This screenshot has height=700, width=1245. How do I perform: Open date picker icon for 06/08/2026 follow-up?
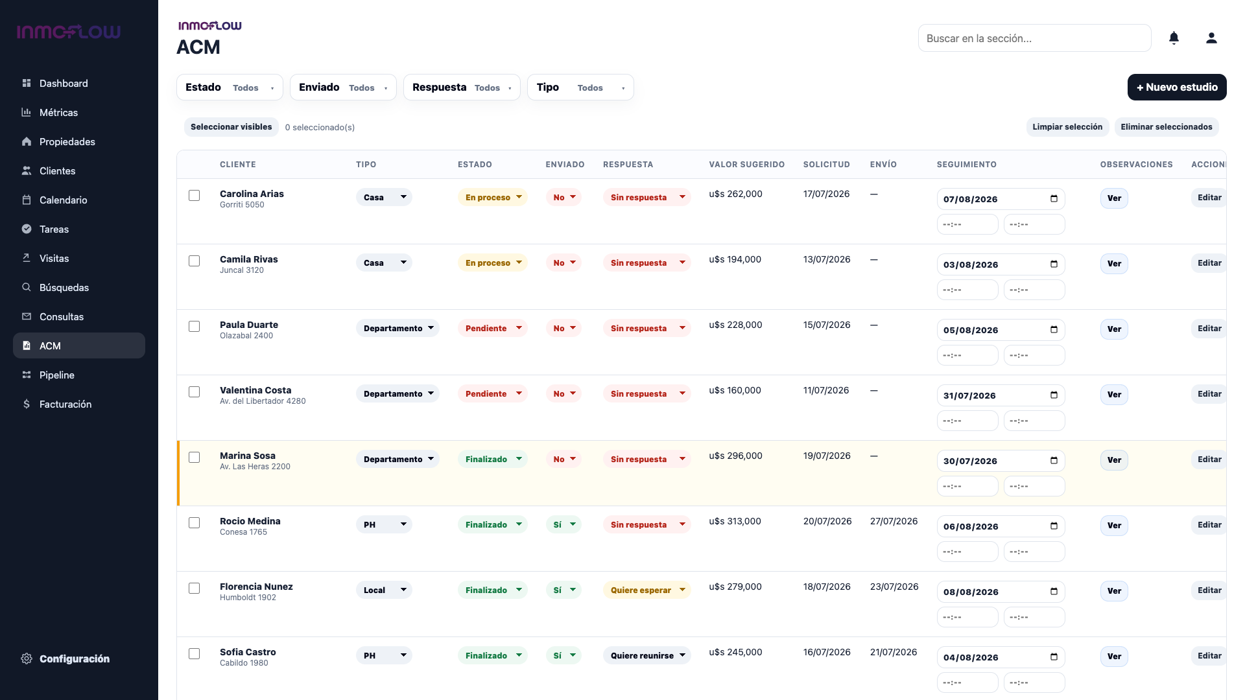click(1054, 526)
